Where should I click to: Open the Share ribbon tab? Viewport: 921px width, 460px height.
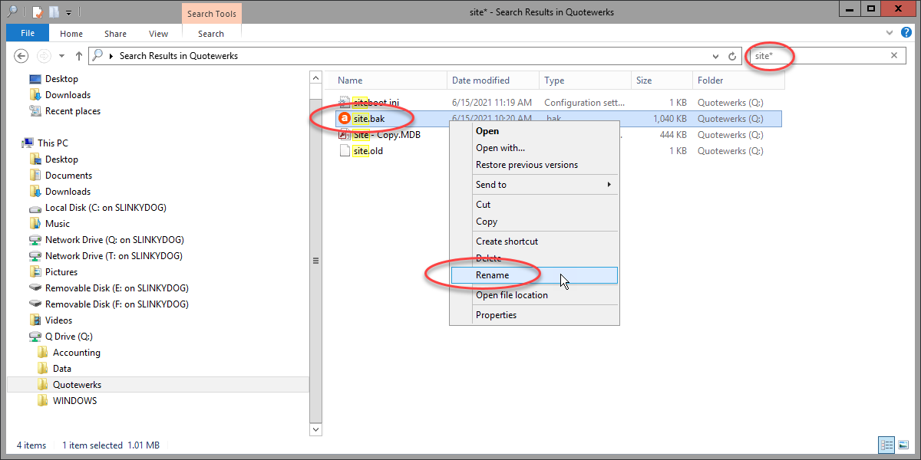tap(116, 34)
